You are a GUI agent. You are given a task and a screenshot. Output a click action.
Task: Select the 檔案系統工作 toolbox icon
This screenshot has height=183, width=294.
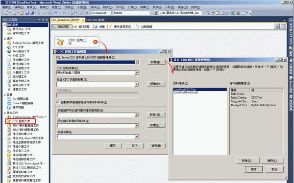tap(9, 81)
